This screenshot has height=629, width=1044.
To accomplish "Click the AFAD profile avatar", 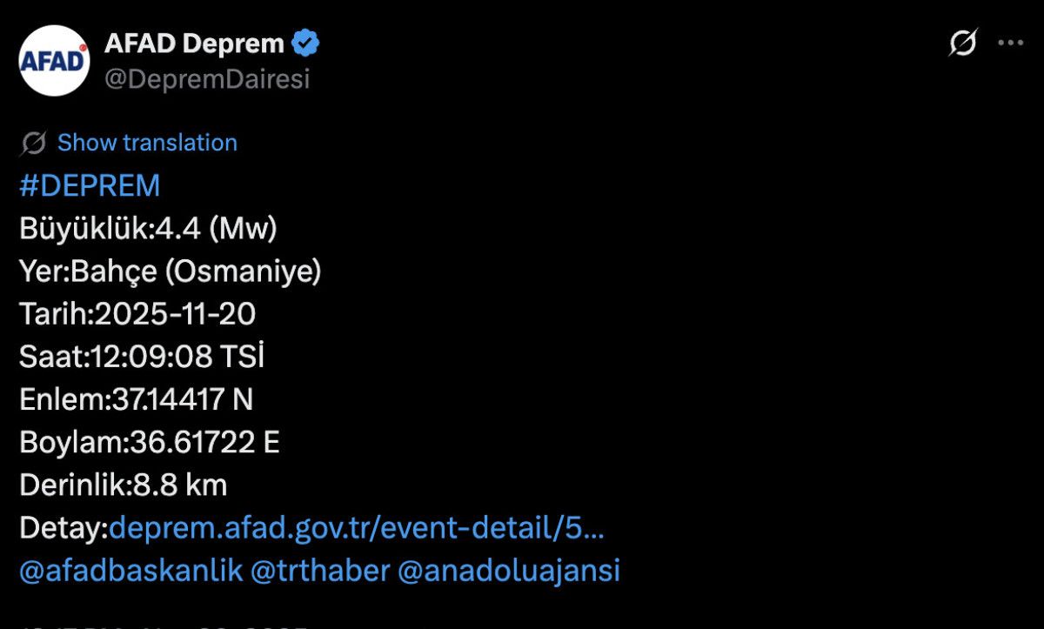I will (x=54, y=60).
